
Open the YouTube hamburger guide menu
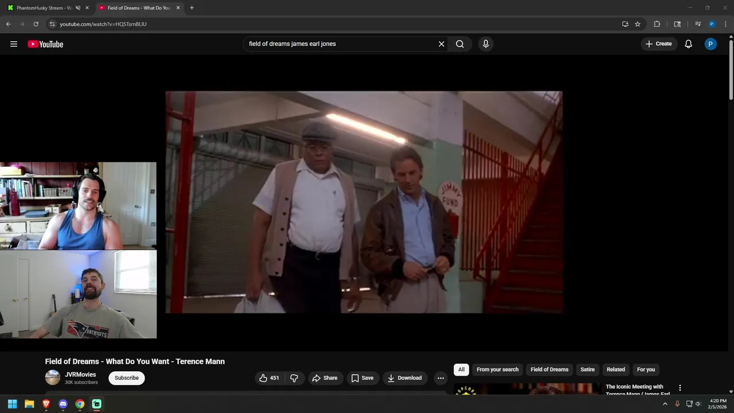click(x=14, y=44)
